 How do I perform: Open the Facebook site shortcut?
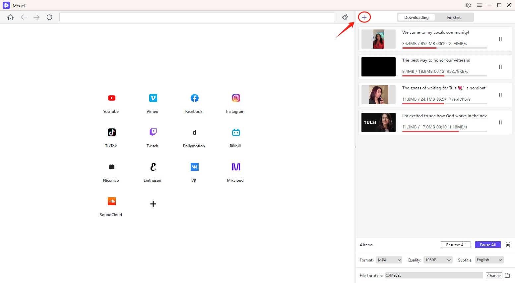pos(194,98)
